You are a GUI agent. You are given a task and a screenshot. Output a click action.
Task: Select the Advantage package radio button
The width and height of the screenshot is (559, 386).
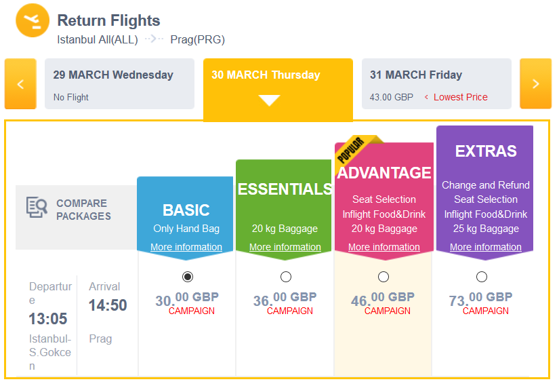pos(384,277)
